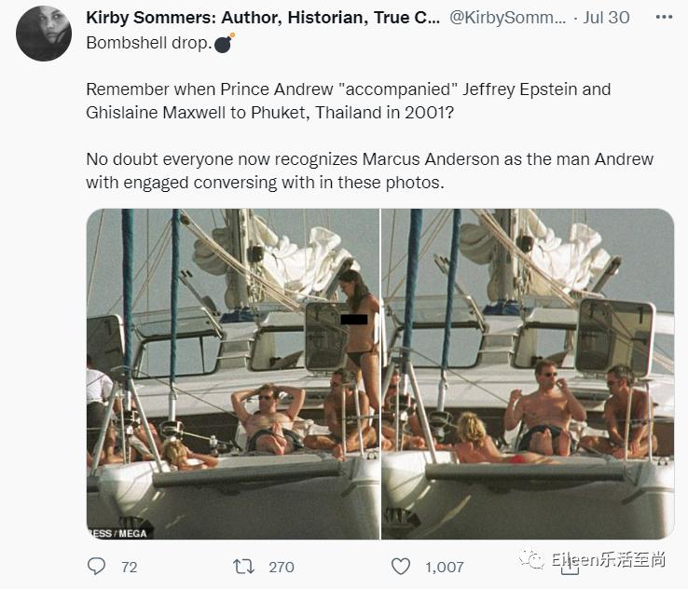The image size is (688, 589).
Task: Click the bomb emoji after 'Bombshell drop'
Action: coord(224,43)
